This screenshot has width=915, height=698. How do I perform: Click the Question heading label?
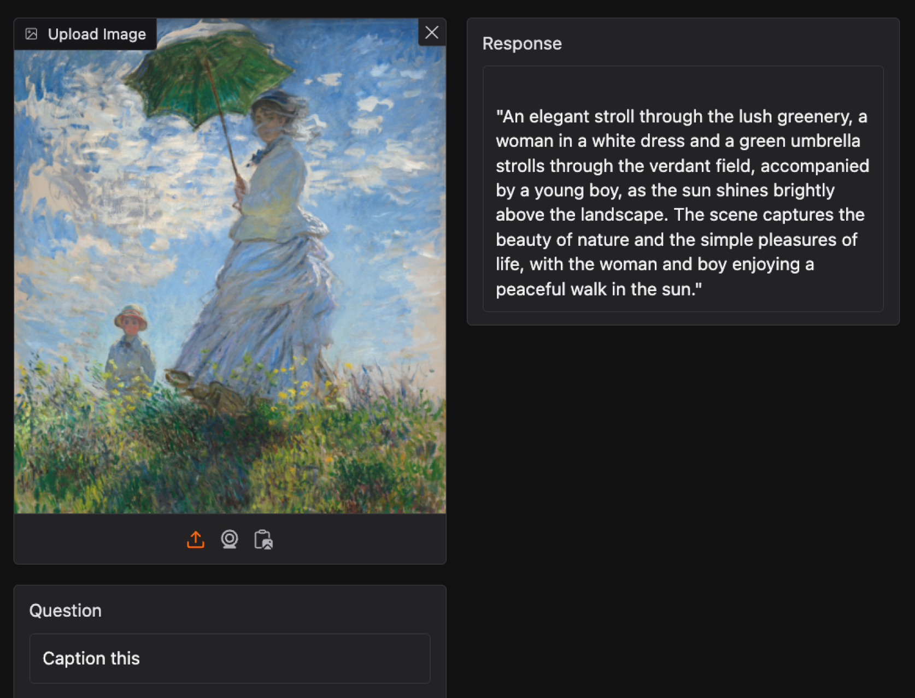66,611
